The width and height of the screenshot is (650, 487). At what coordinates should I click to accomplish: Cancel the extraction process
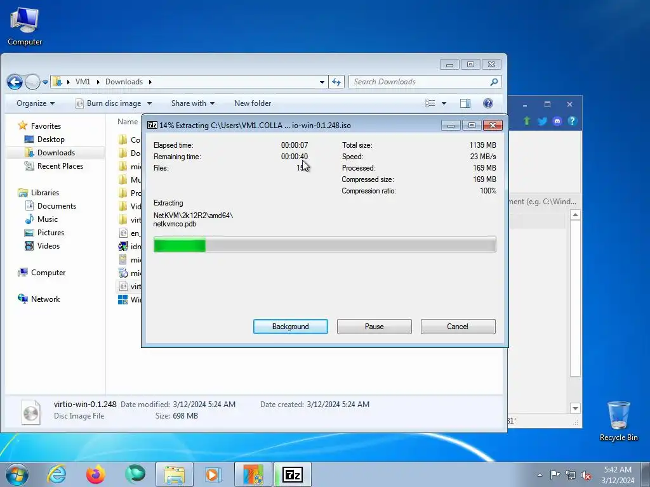tap(458, 327)
